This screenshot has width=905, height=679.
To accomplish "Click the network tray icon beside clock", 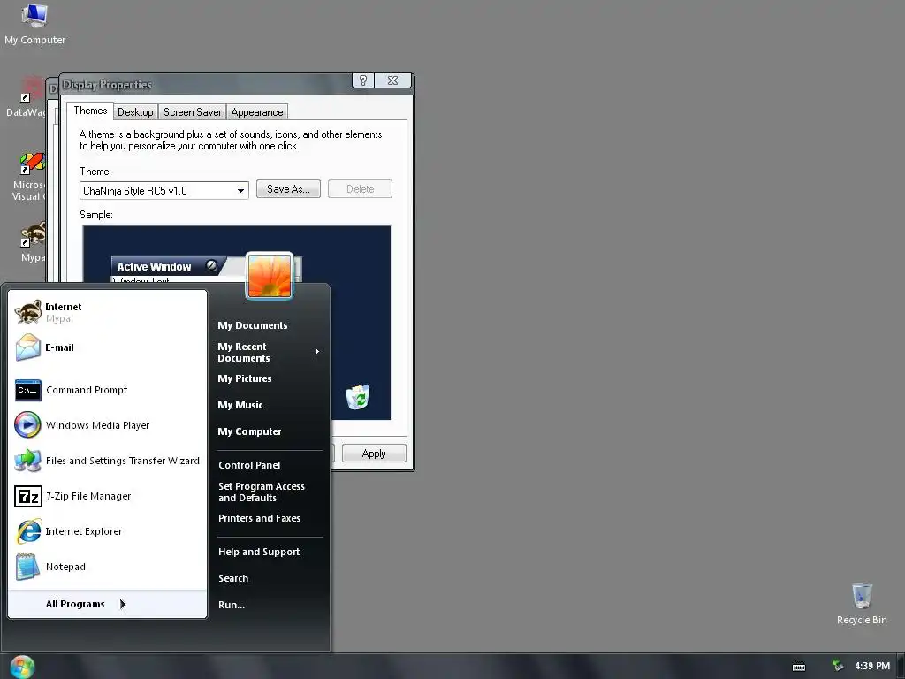I will pyautogui.click(x=838, y=666).
